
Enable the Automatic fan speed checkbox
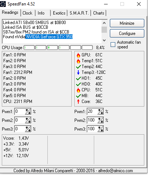tap(113, 44)
